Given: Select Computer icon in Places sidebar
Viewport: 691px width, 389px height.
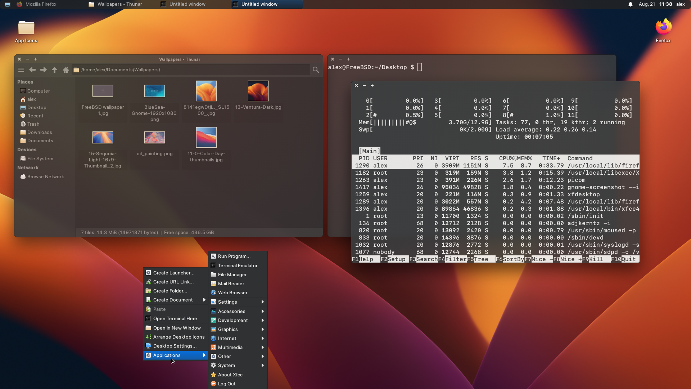Looking at the screenshot, I should (23, 91).
